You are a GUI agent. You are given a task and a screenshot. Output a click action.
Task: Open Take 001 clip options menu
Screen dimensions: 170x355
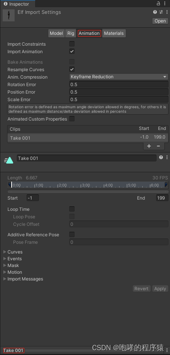pos(167,157)
